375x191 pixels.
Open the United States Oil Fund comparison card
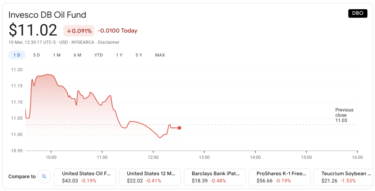85,177
